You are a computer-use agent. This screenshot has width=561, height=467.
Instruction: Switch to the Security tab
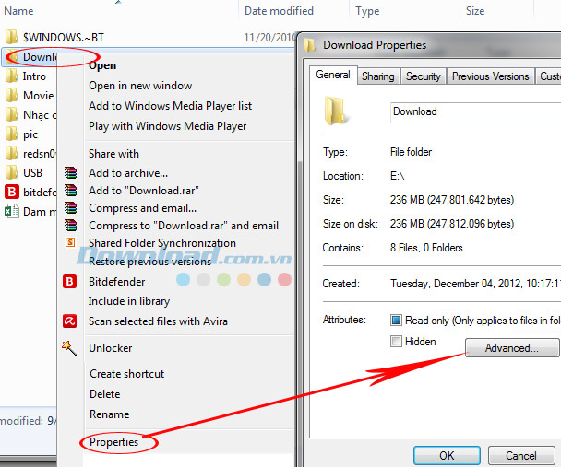[424, 76]
